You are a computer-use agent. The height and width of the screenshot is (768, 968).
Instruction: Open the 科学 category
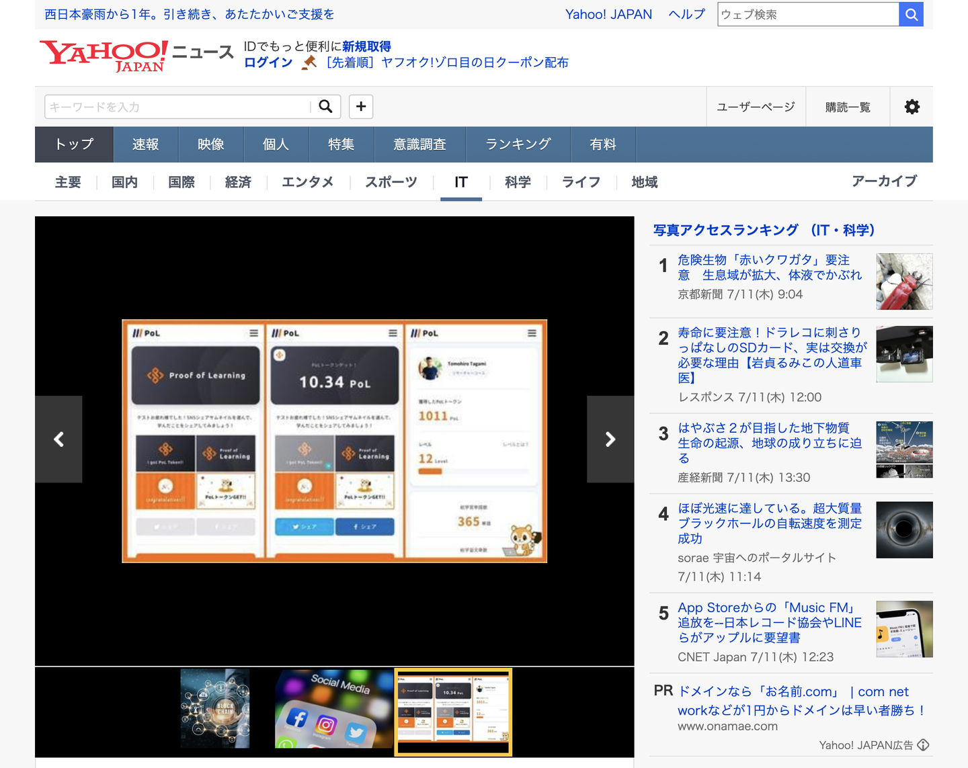click(518, 182)
